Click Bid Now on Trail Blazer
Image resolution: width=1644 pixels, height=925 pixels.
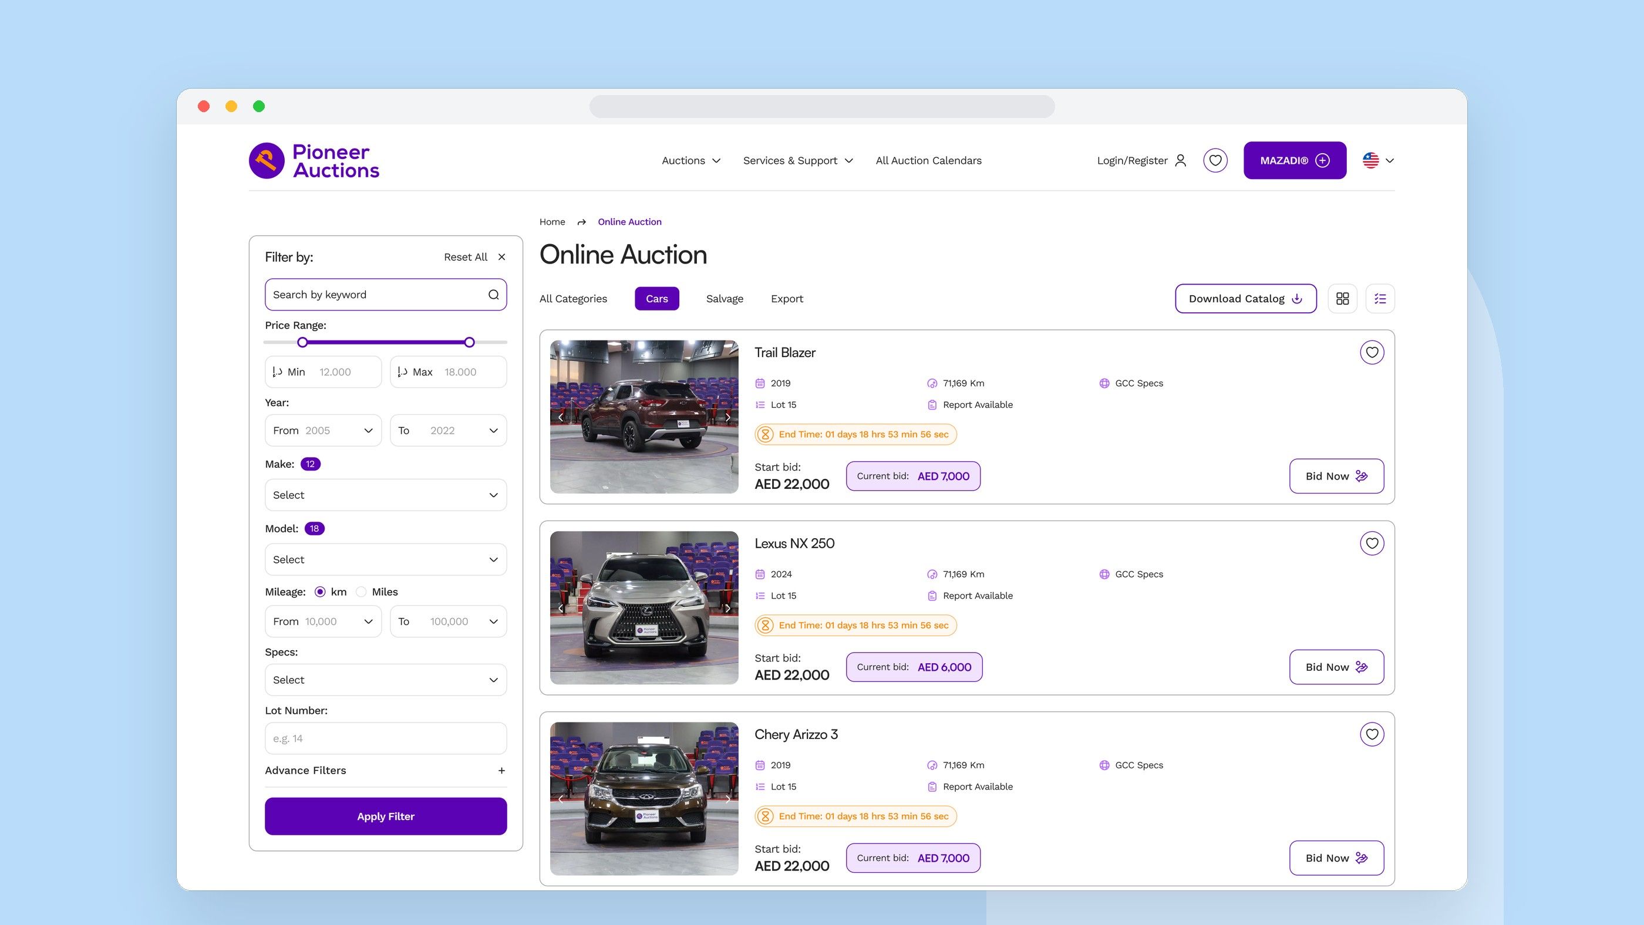(x=1336, y=476)
